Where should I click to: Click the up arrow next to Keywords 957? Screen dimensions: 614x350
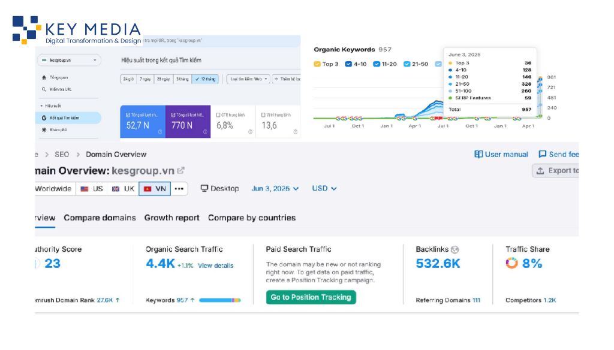tap(192, 300)
